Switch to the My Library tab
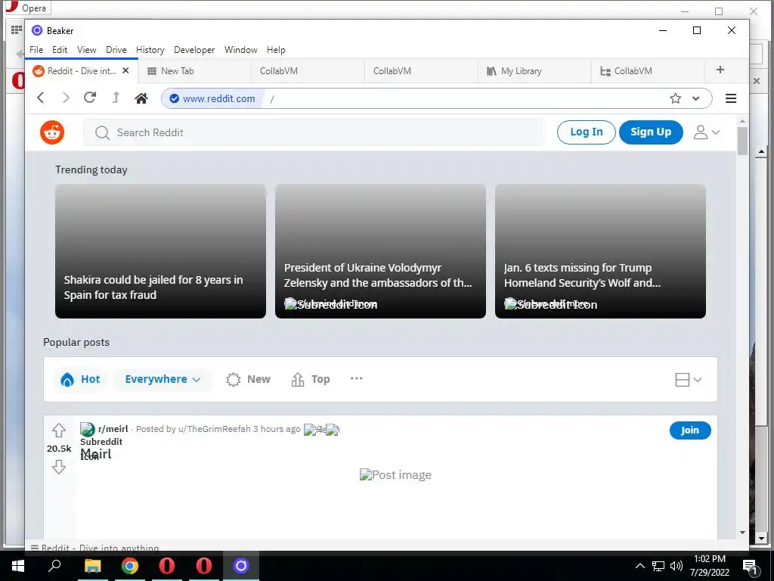Screen dimensions: 774x581 (x=534, y=71)
